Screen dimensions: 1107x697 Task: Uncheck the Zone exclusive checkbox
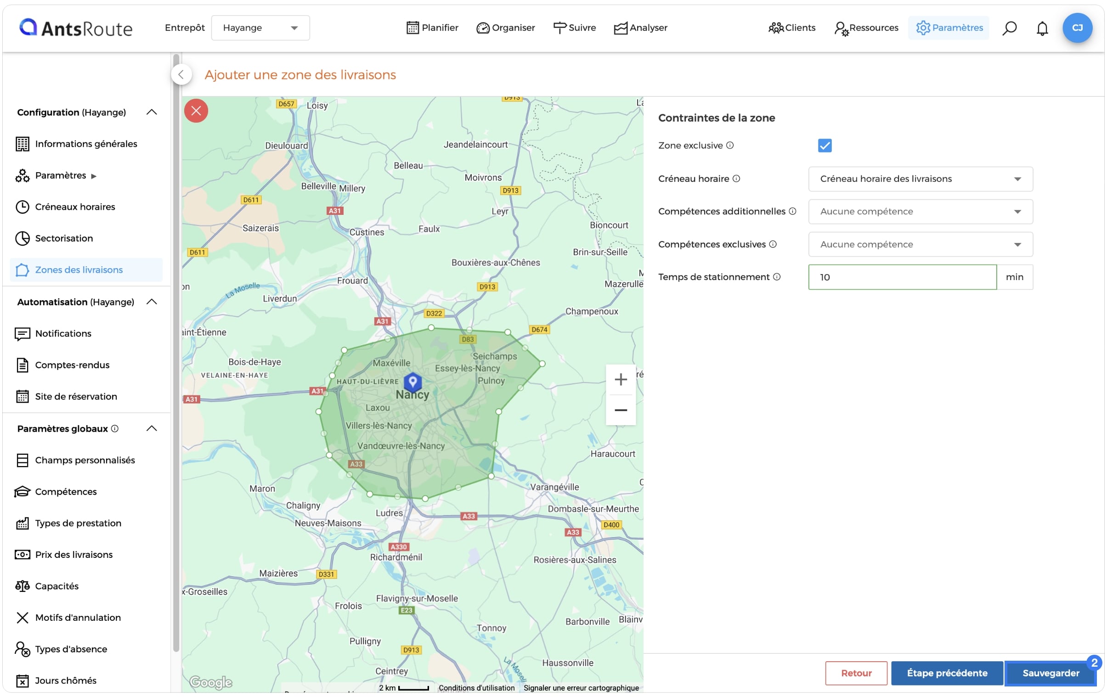coord(825,146)
